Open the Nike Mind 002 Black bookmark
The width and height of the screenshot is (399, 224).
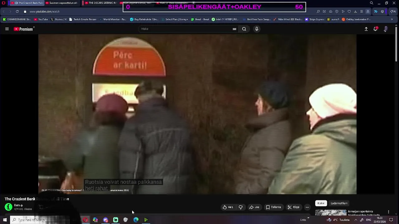288,19
